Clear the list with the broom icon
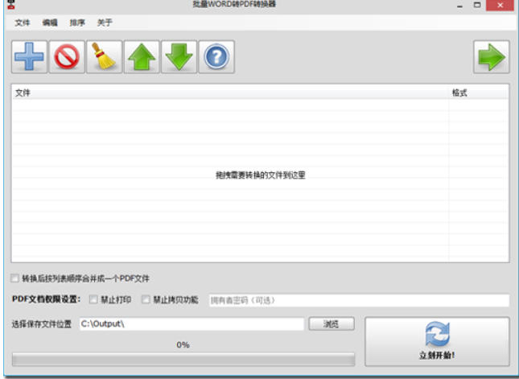Image resolution: width=519 pixels, height=379 pixels. point(104,56)
